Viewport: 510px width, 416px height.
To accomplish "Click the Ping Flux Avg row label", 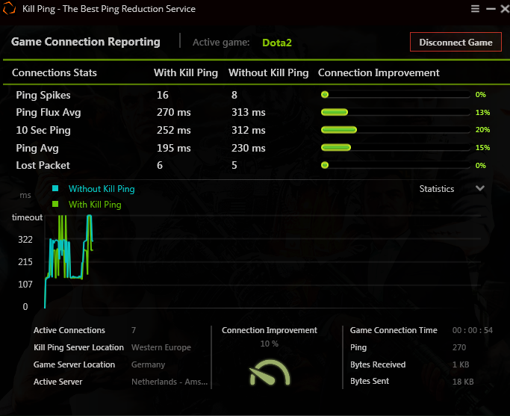I will coord(49,113).
